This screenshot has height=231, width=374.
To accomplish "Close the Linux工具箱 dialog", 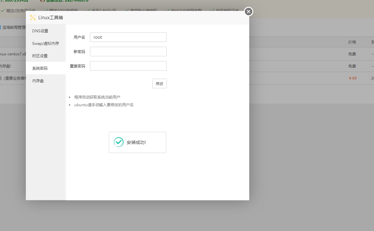I will coord(249,12).
